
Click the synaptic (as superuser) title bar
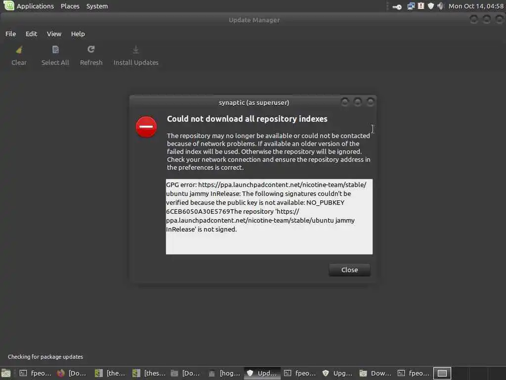click(253, 102)
